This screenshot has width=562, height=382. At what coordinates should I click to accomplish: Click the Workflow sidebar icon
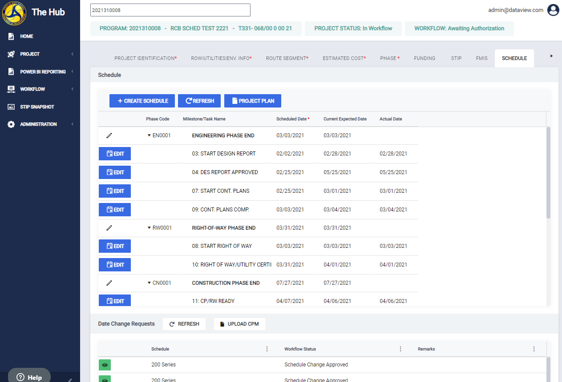coord(11,89)
